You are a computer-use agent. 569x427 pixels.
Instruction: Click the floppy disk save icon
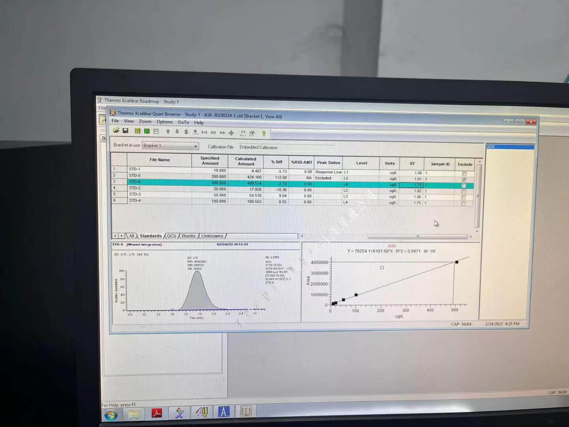point(125,131)
